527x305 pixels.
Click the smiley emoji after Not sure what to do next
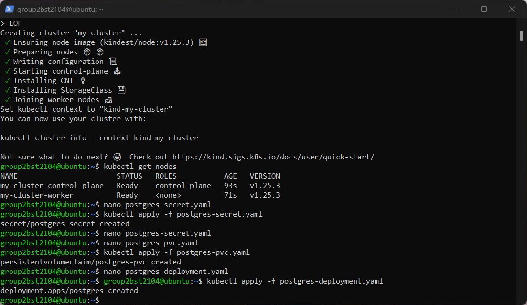[x=117, y=157]
